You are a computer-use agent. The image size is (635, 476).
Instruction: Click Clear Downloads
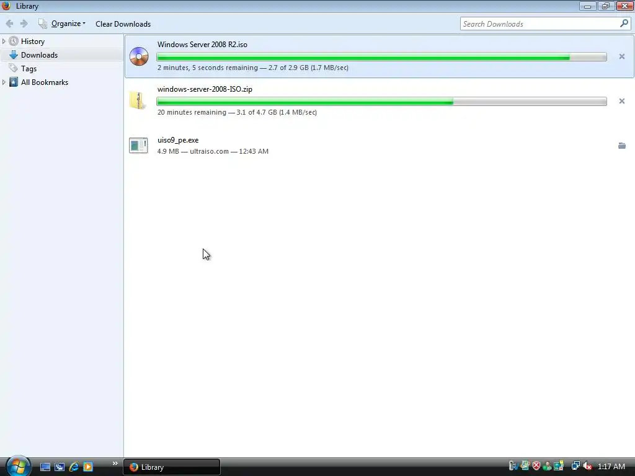(123, 24)
